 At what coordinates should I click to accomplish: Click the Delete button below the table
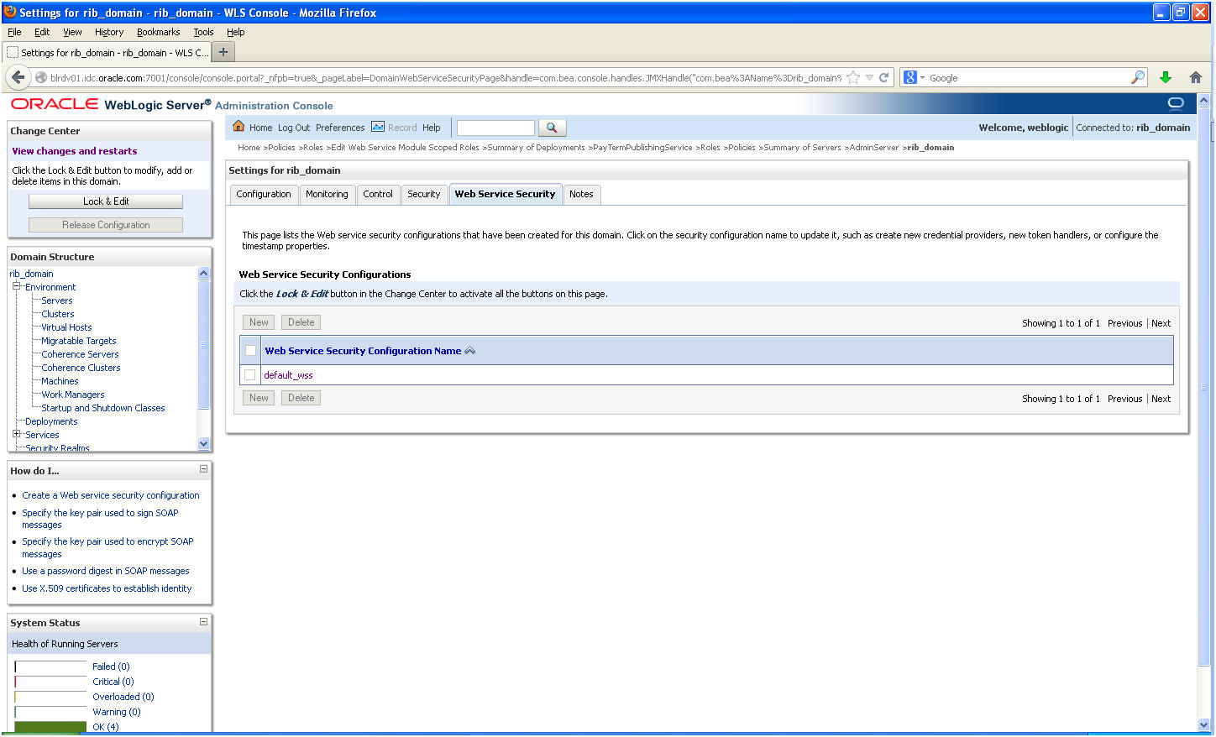[301, 398]
